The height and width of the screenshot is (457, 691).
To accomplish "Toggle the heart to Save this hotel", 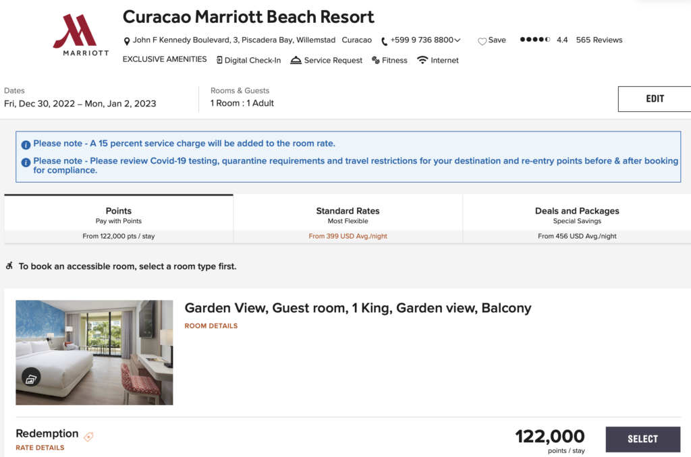I will click(482, 40).
